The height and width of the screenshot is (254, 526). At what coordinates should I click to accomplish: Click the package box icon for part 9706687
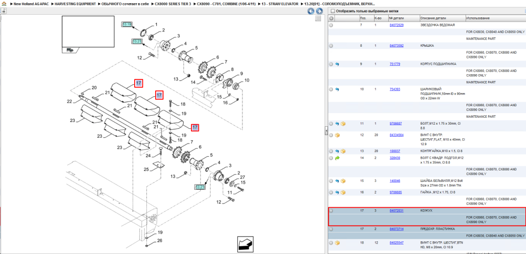click(343, 124)
